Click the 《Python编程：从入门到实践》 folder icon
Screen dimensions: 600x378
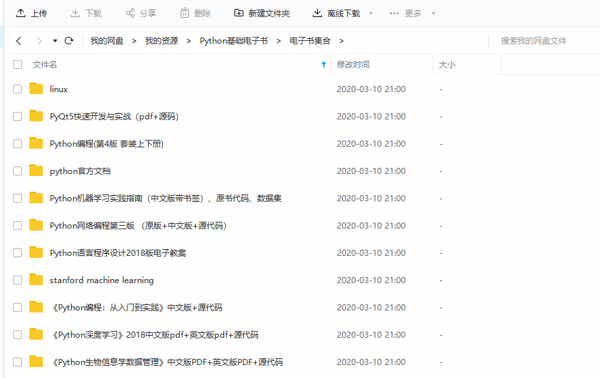36,307
